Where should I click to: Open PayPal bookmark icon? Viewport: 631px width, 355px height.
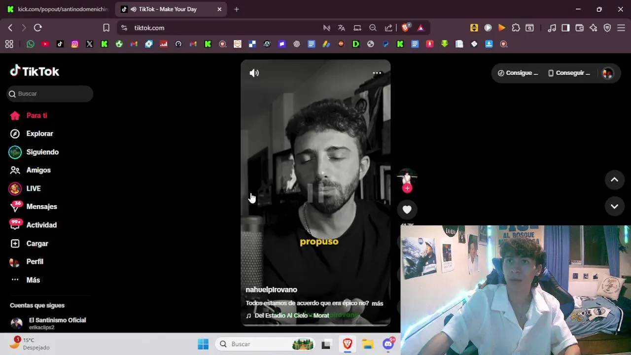(386, 44)
